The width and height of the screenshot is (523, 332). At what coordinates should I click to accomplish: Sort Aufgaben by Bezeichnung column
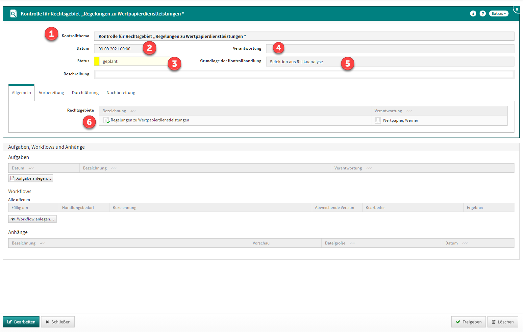tap(205, 168)
